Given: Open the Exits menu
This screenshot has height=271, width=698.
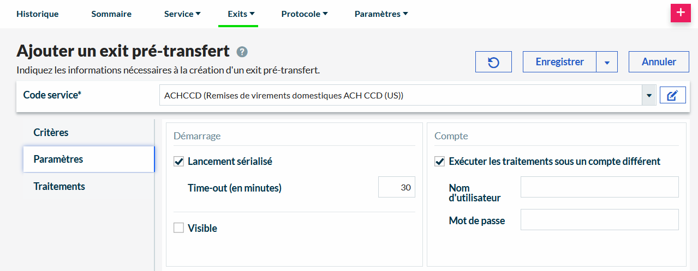Looking at the screenshot, I should (x=241, y=14).
